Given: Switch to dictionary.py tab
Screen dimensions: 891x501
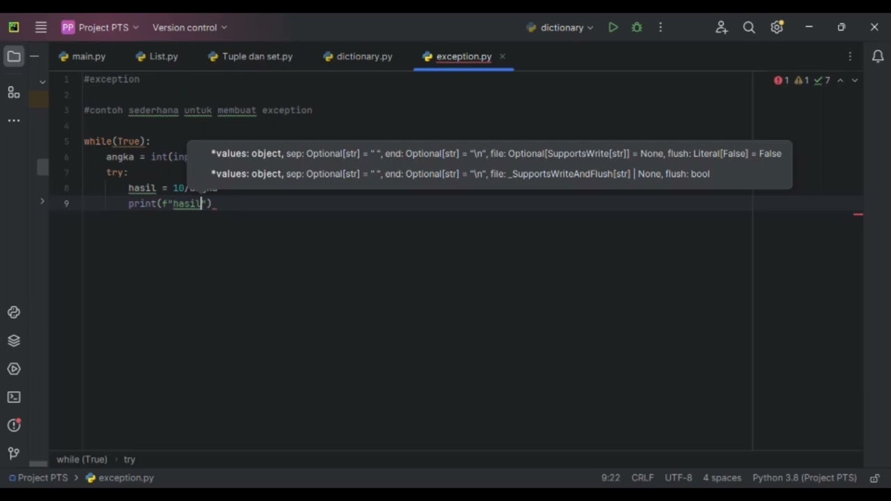Looking at the screenshot, I should coord(358,56).
